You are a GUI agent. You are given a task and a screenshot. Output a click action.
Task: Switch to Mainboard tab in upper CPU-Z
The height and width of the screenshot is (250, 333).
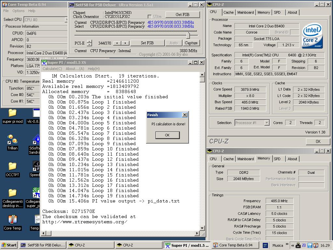point(246,13)
